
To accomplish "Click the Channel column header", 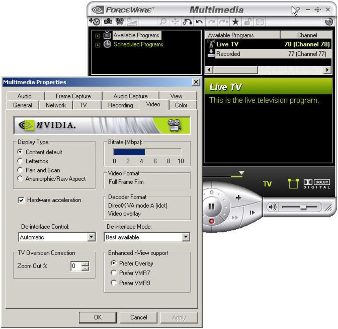I will click(306, 35).
